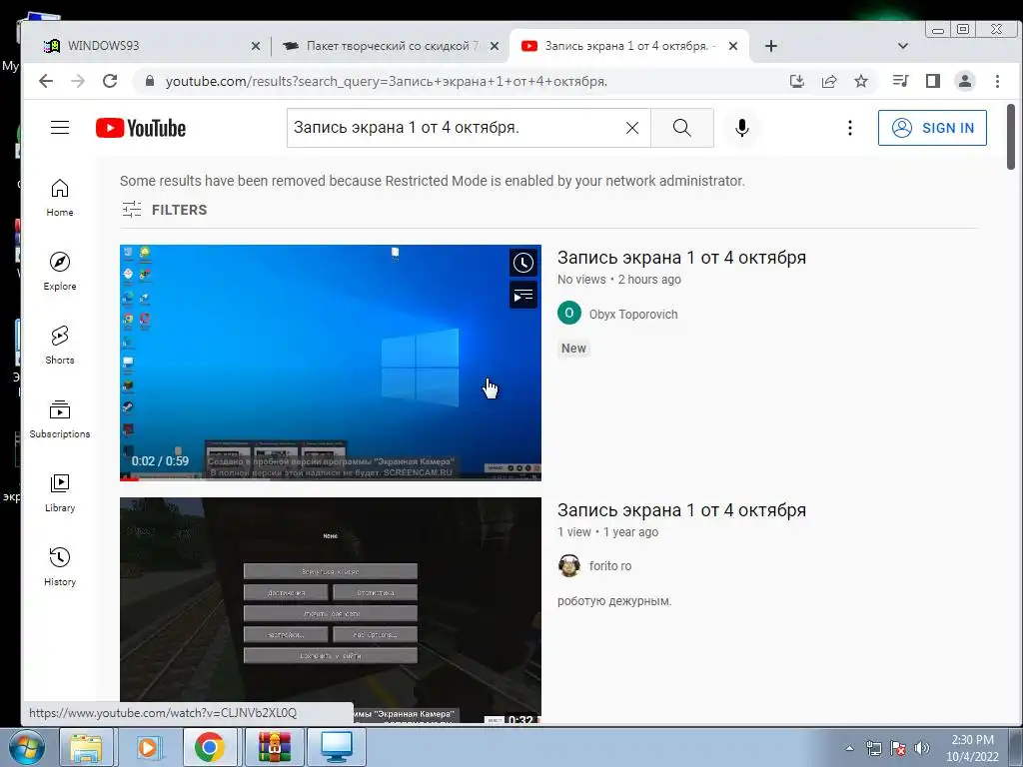Open second video title, 1 year ago
Image resolution: width=1023 pixels, height=767 pixels.
(681, 510)
